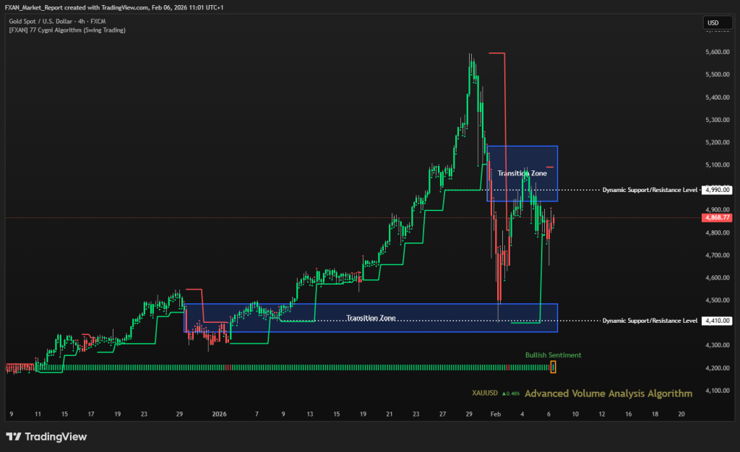The image size is (740, 452).
Task: Click the green up-arrow beside XAUUSD percentage
Action: pyautogui.click(x=504, y=394)
